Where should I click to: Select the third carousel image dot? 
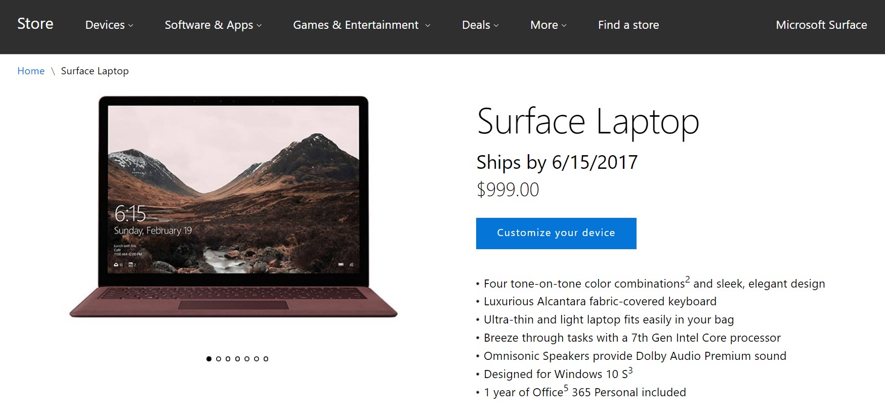click(228, 359)
